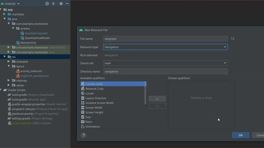Confirm dialog with OK button
The width and height of the screenshot is (264, 148).
[x=240, y=135]
